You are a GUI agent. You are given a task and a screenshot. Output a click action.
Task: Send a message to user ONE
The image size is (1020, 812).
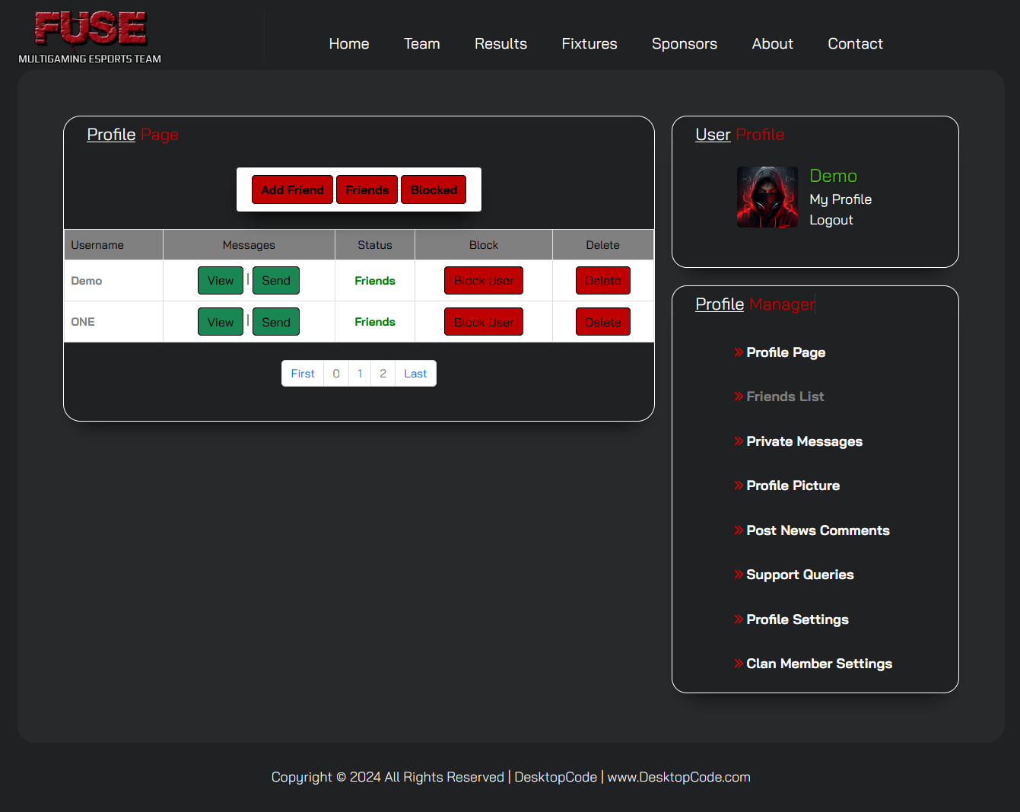275,322
